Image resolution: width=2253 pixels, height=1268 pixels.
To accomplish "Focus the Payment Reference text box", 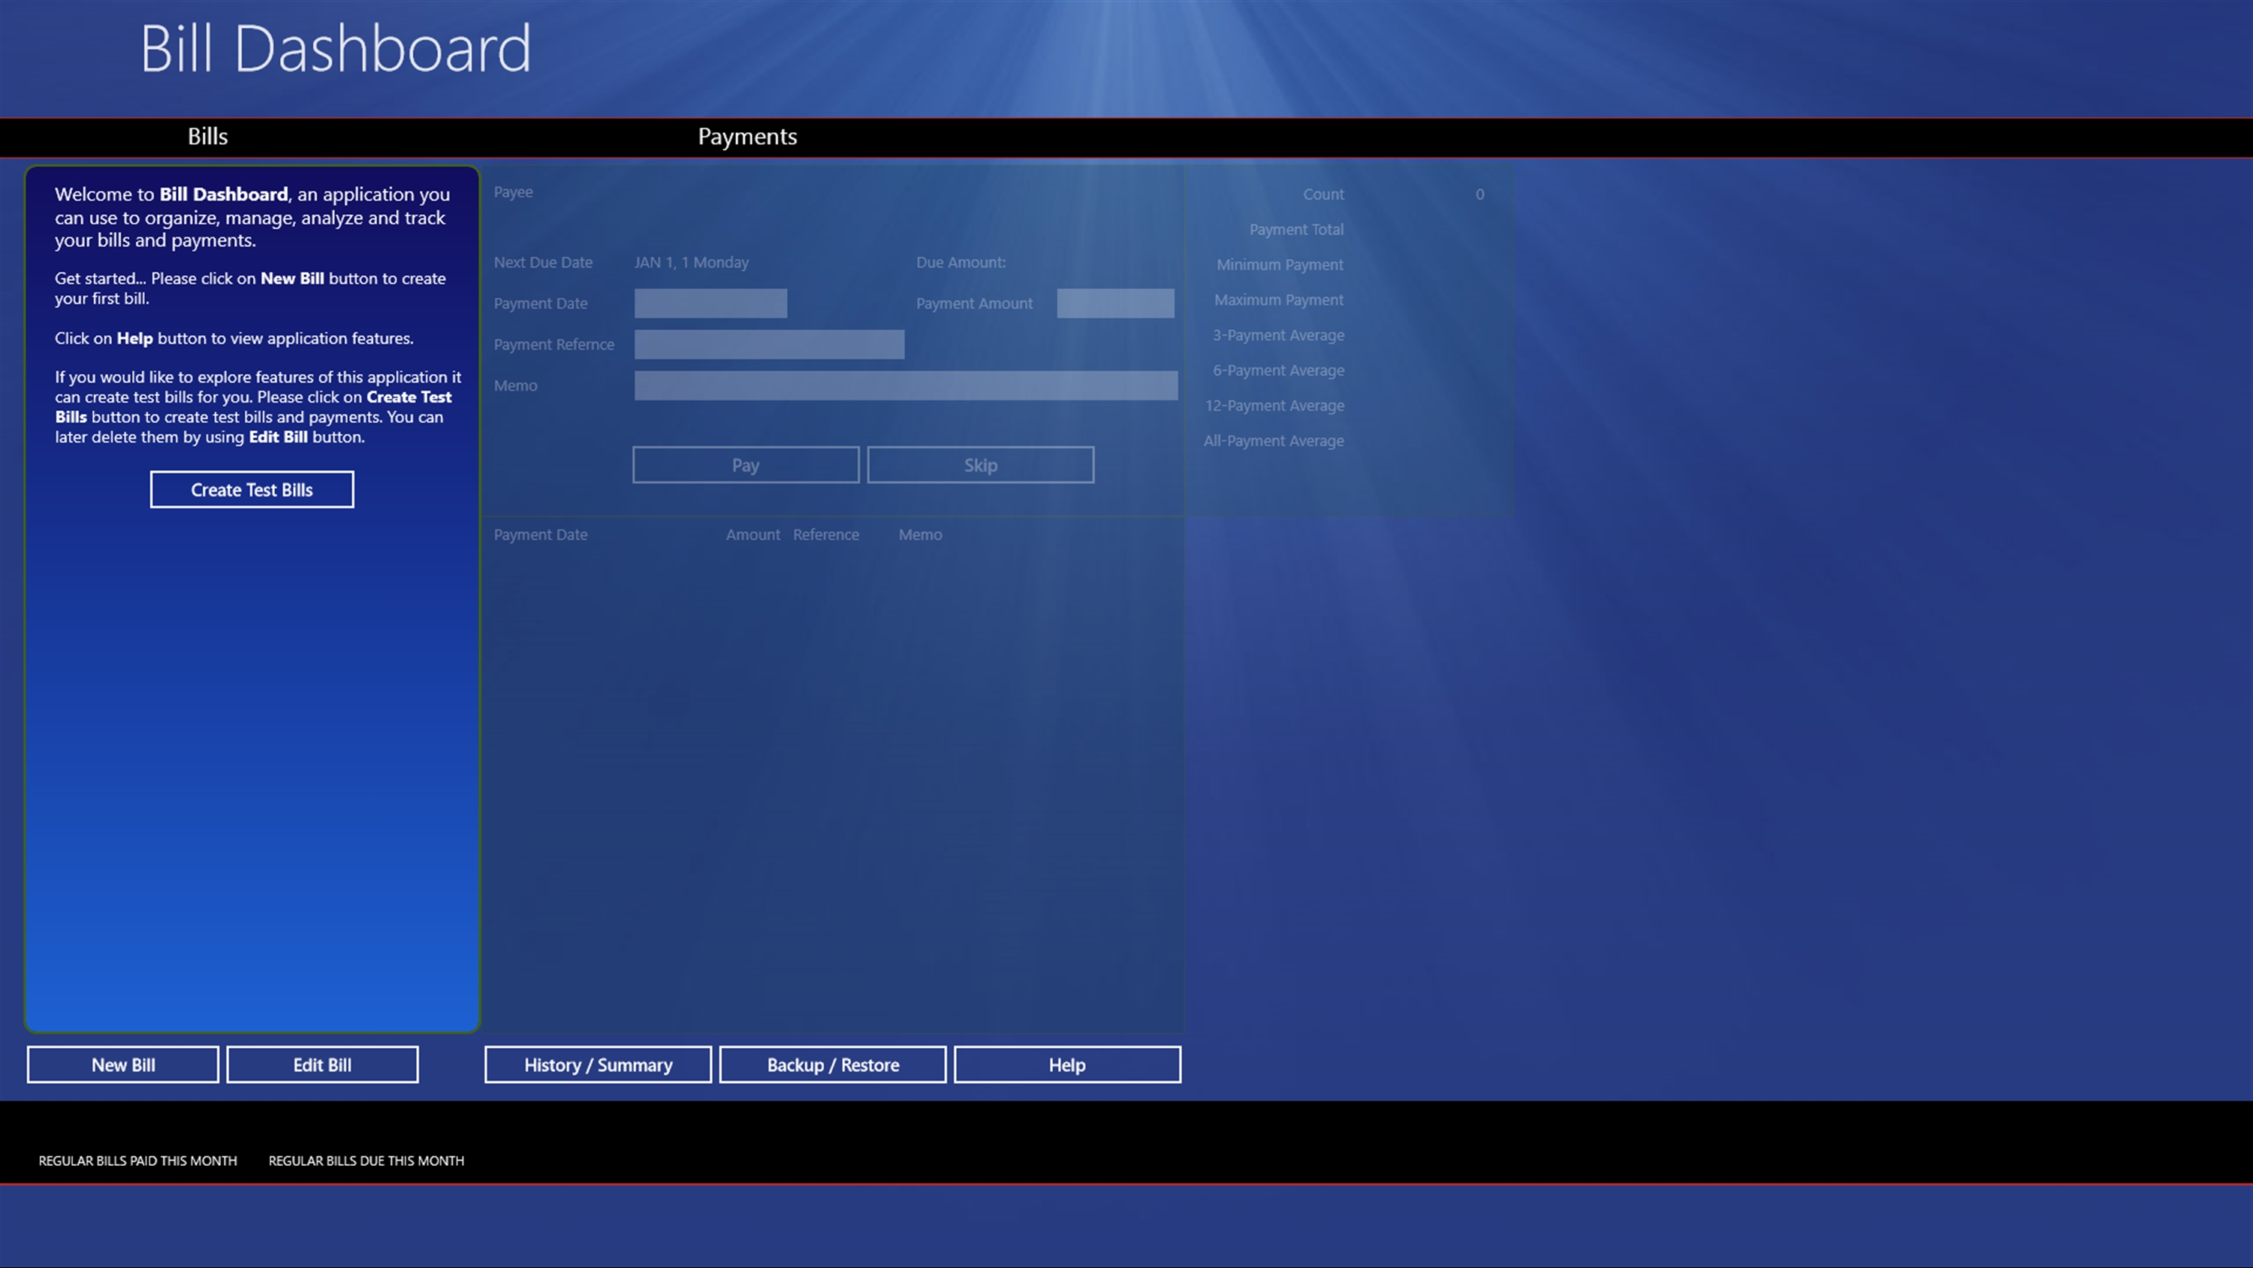I will (769, 345).
